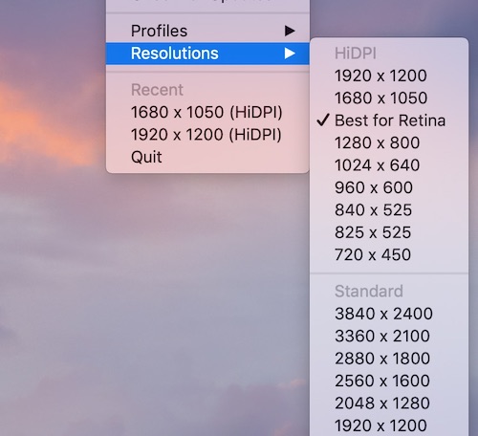Image resolution: width=478 pixels, height=436 pixels.
Task: Toggle the checked Best for Retina option
Action: click(x=389, y=120)
